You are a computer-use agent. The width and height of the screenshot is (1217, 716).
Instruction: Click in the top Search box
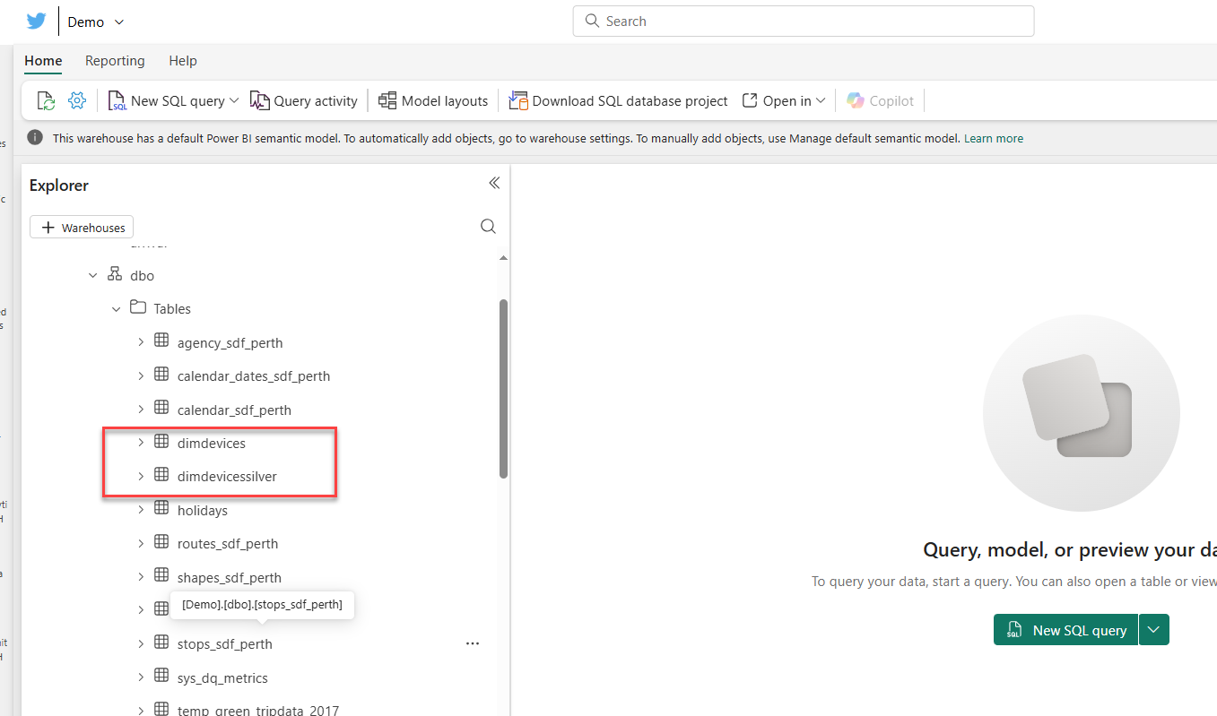(804, 22)
